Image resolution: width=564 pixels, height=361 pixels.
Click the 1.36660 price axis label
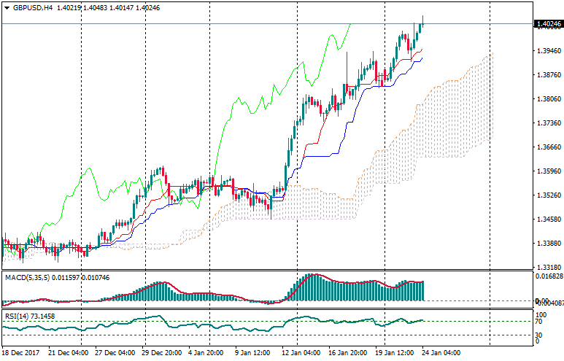tap(548, 147)
